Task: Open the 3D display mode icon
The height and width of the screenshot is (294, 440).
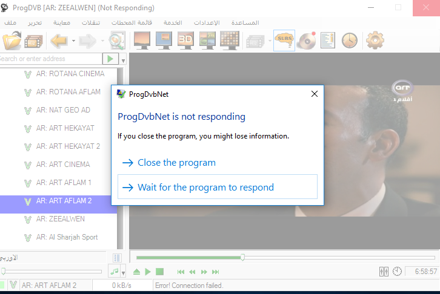Action: tap(185, 41)
